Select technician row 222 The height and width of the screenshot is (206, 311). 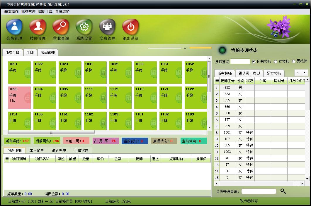click(x=260, y=87)
